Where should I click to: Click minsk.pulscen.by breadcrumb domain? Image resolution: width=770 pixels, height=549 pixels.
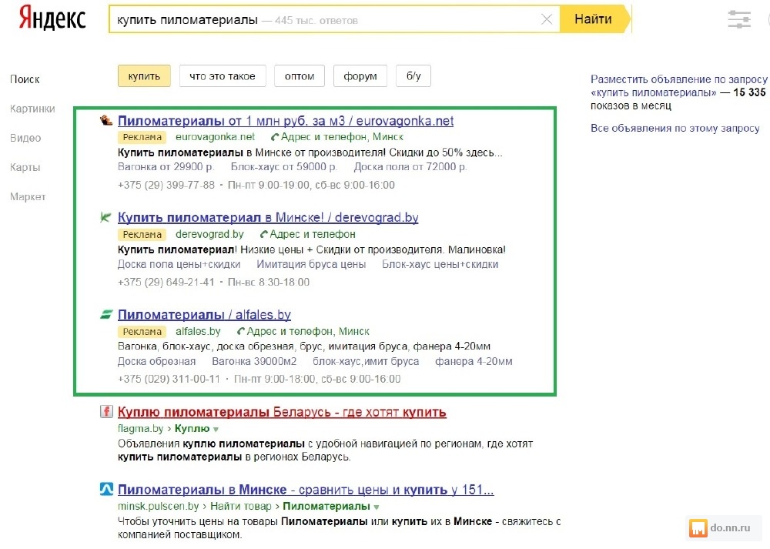pyautogui.click(x=158, y=507)
